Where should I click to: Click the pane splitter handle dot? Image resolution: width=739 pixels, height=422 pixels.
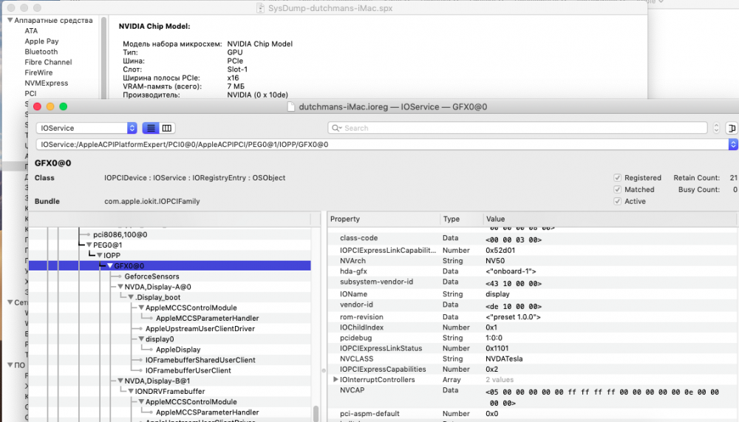(x=324, y=370)
